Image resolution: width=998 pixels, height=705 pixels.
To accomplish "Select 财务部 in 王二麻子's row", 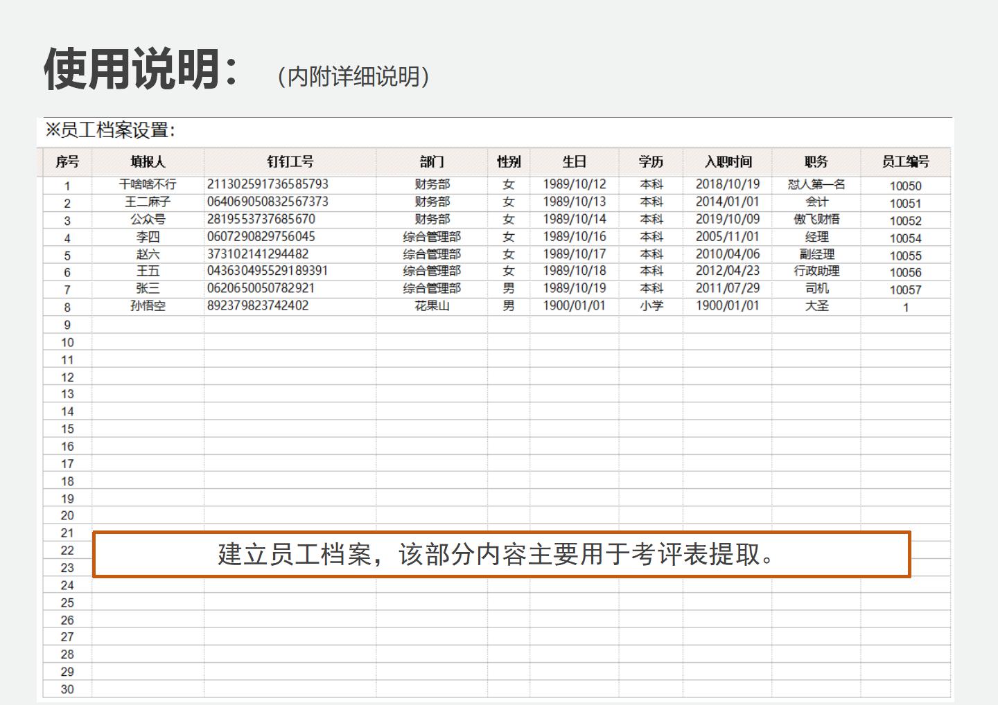I will click(x=432, y=202).
